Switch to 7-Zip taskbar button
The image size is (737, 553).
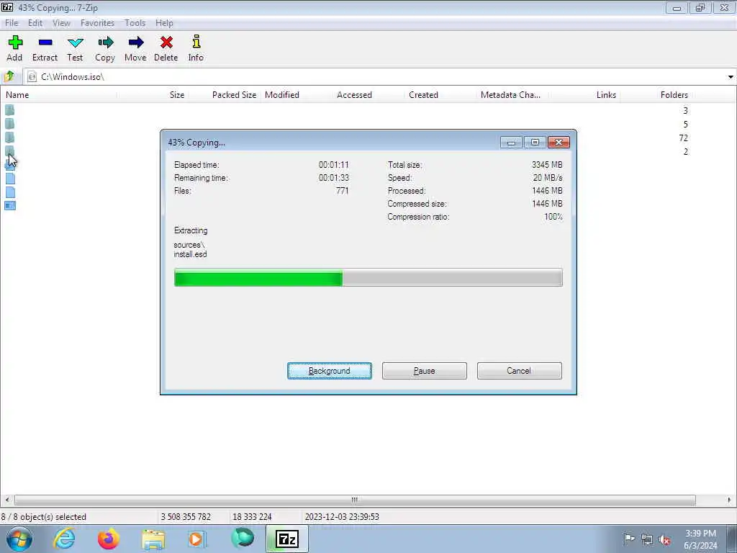pos(287,539)
